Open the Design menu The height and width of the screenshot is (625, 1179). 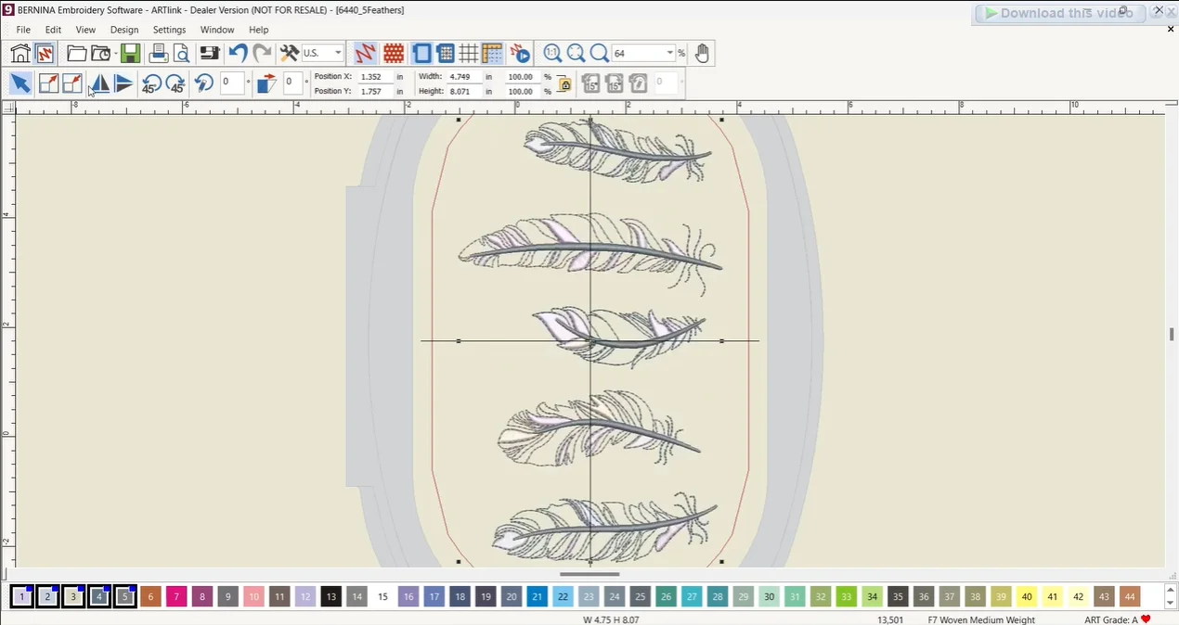pos(124,30)
